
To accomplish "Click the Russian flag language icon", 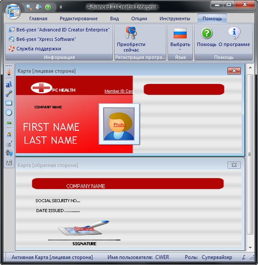I will (180, 33).
